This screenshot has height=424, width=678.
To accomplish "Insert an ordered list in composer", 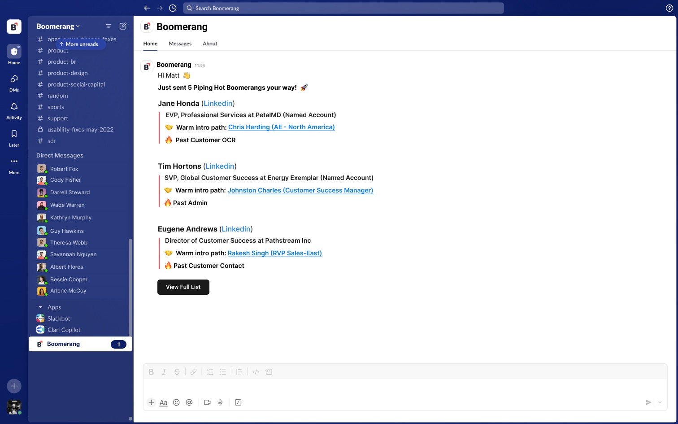I will (x=210, y=372).
